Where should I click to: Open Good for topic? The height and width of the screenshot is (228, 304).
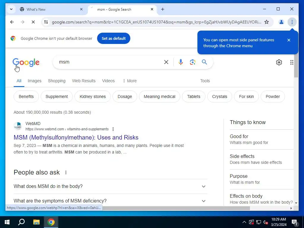[x=262, y=140]
